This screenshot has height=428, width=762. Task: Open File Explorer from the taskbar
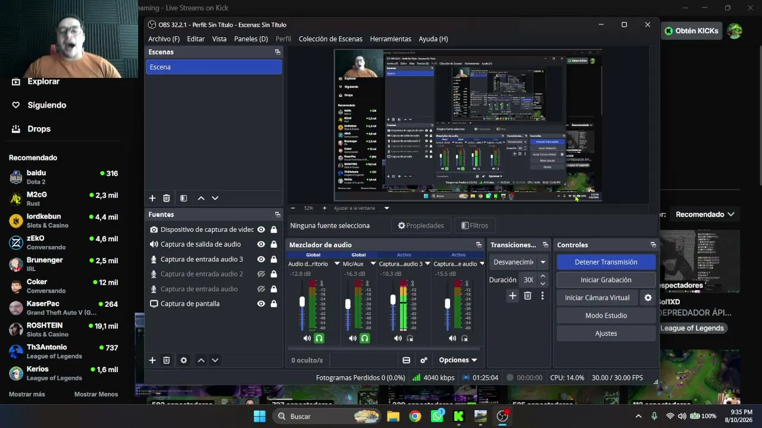[x=393, y=416]
